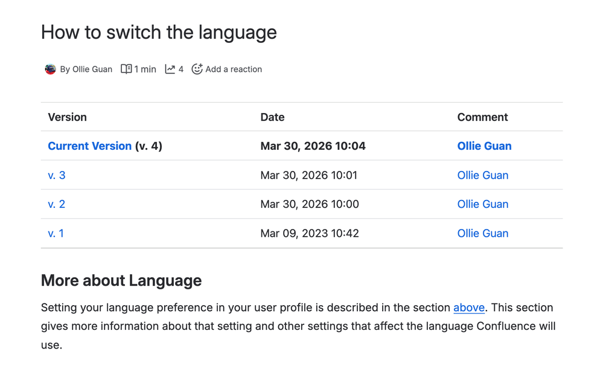Click Ollie Guan in Current Version row
The width and height of the screenshot is (603, 380).
[484, 146]
